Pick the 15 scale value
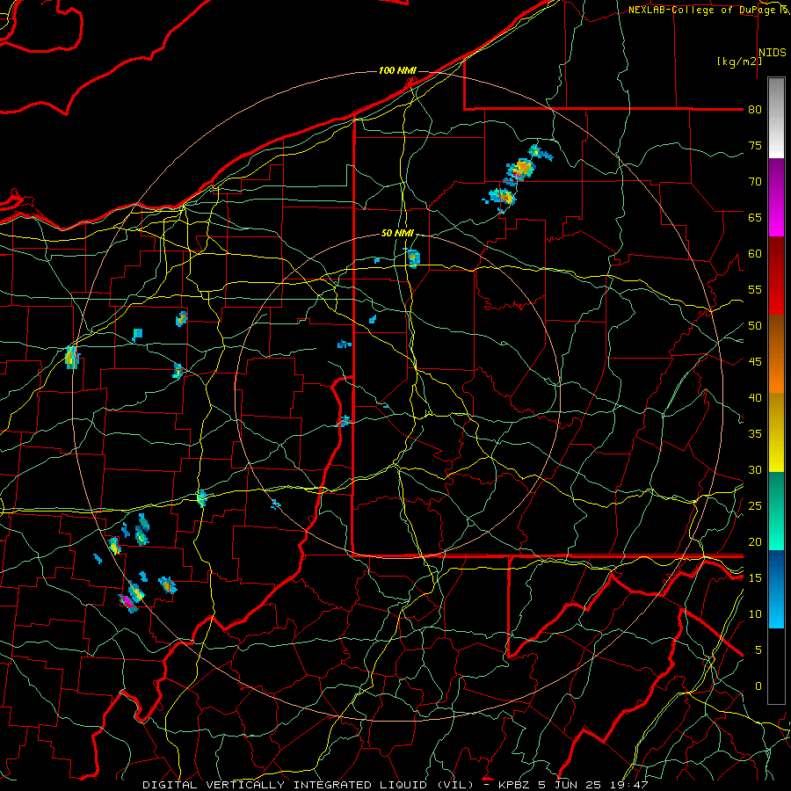Viewport: 791px width, 791px height. pos(755,578)
